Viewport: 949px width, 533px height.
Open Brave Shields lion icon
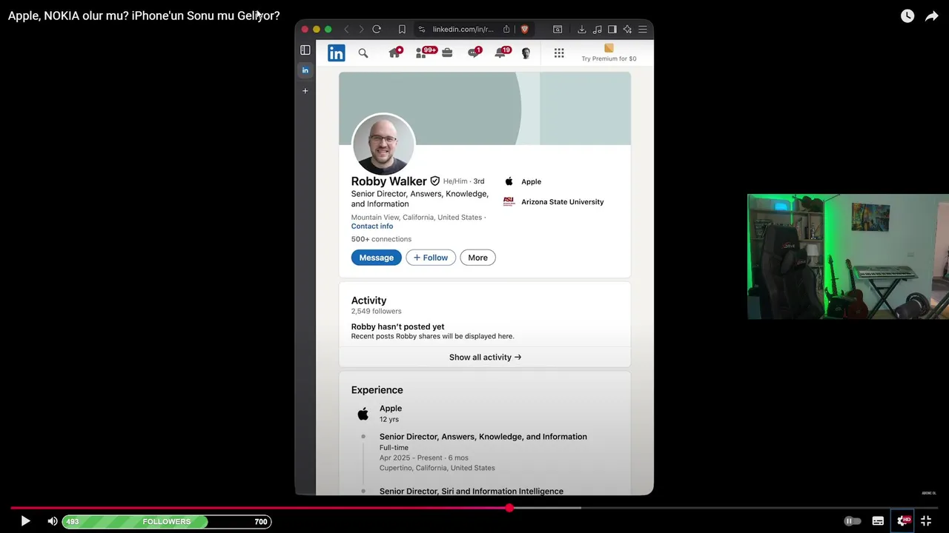524,30
